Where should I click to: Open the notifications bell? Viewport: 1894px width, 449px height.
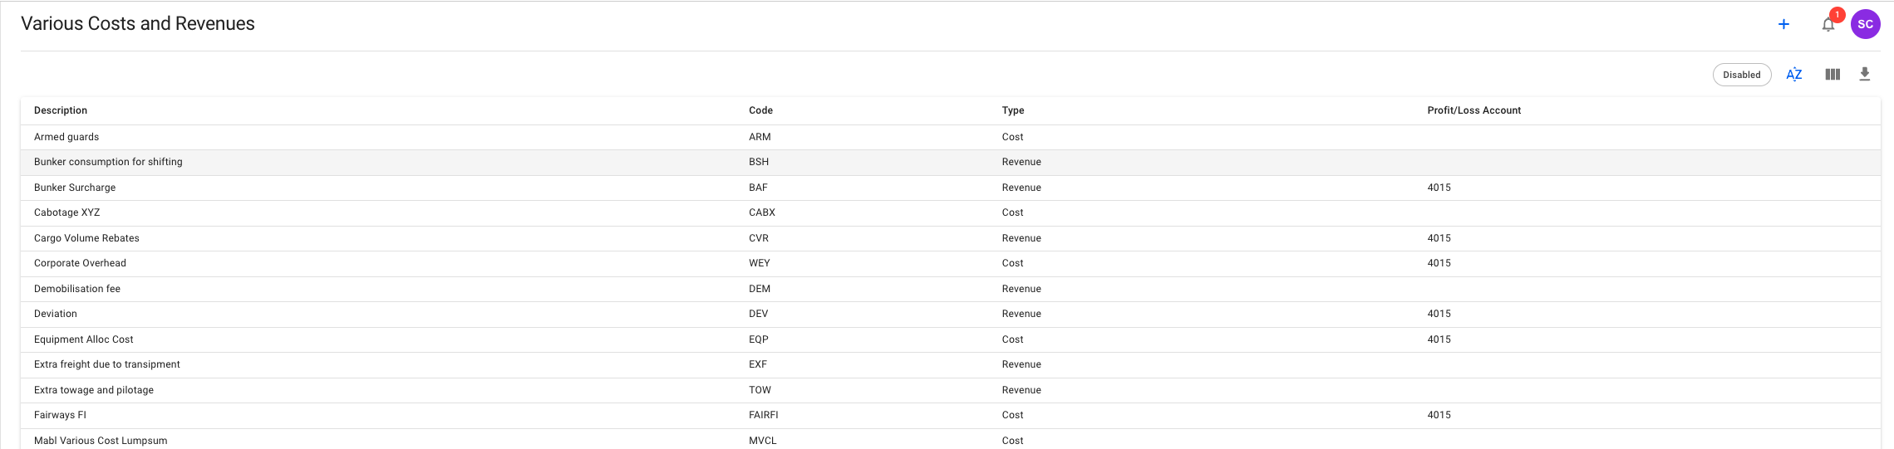point(1828,24)
